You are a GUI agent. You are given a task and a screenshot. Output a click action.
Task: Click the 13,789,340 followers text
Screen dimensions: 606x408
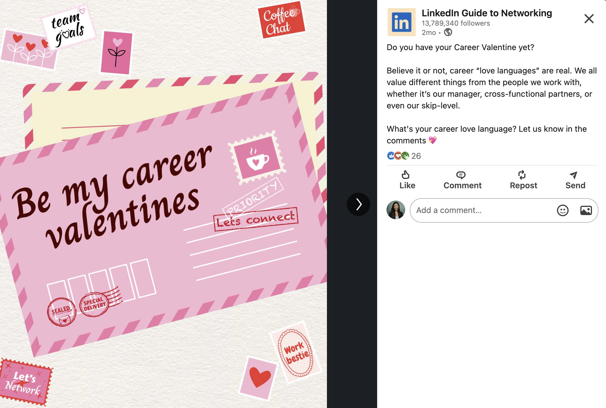[456, 23]
